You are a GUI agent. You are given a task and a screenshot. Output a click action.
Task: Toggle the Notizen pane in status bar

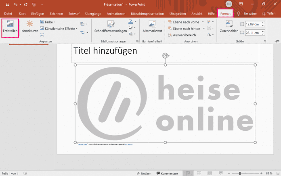coord(143,173)
